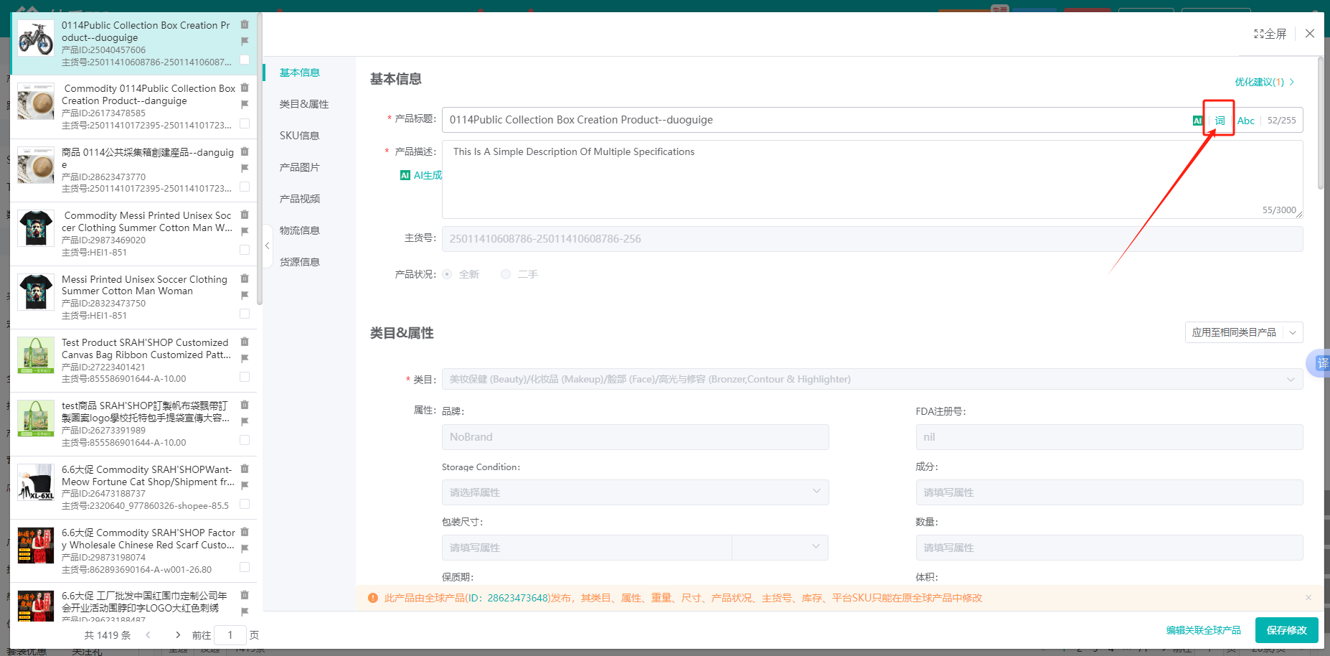Select 二手 product condition radio
The height and width of the screenshot is (656, 1330).
506,274
